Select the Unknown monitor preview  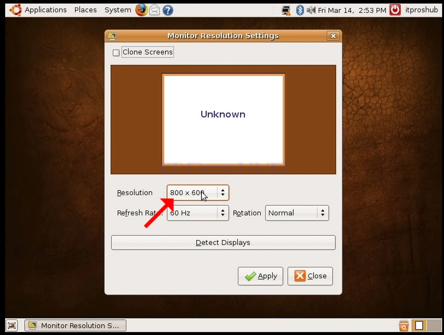click(224, 119)
